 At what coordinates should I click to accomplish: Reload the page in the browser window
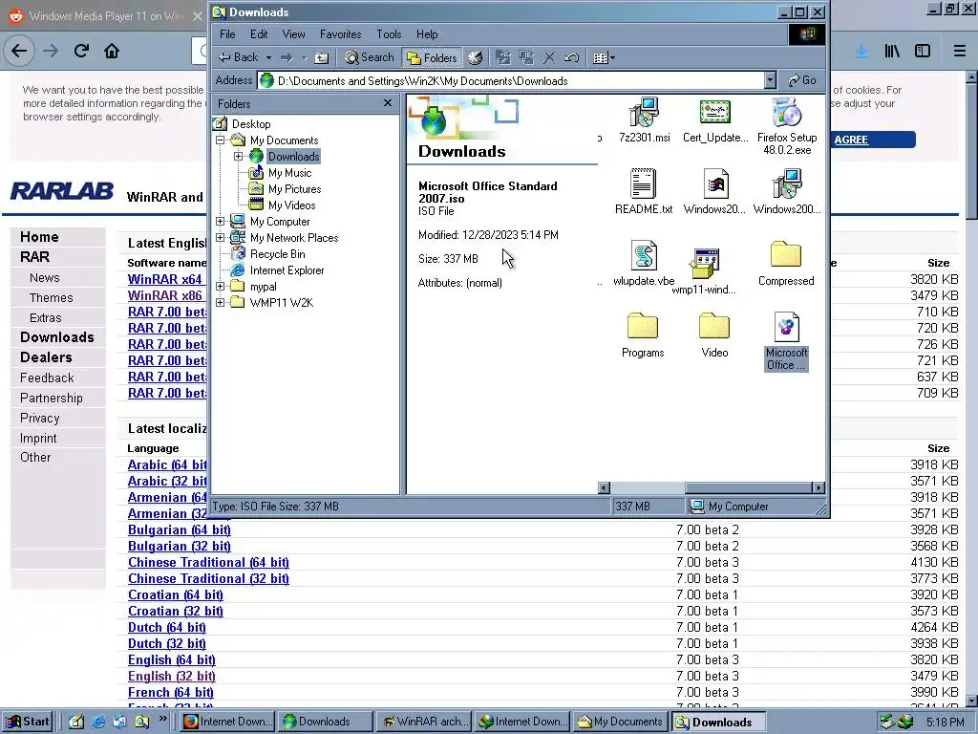tap(81, 51)
